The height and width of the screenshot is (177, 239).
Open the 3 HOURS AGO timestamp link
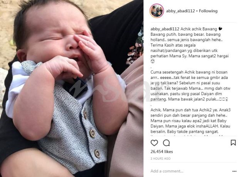[160, 159]
